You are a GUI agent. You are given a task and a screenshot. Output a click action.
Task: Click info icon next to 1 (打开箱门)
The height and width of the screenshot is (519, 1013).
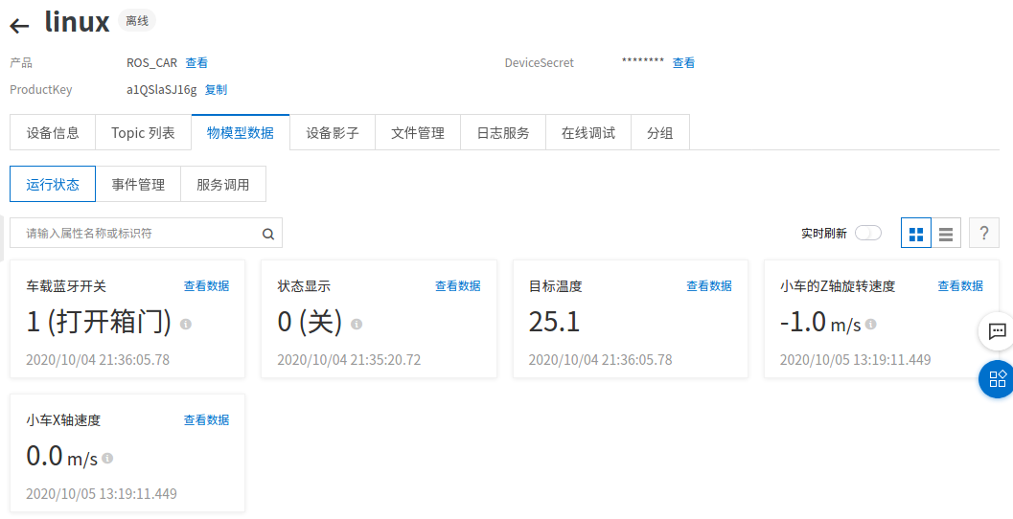click(x=185, y=324)
